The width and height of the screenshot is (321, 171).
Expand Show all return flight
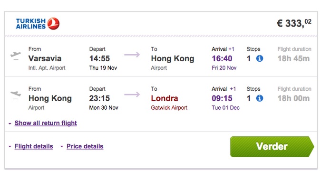[x=46, y=123]
